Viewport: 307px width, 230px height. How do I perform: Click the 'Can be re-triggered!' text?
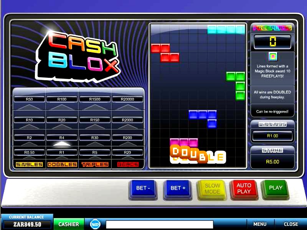coord(272,112)
